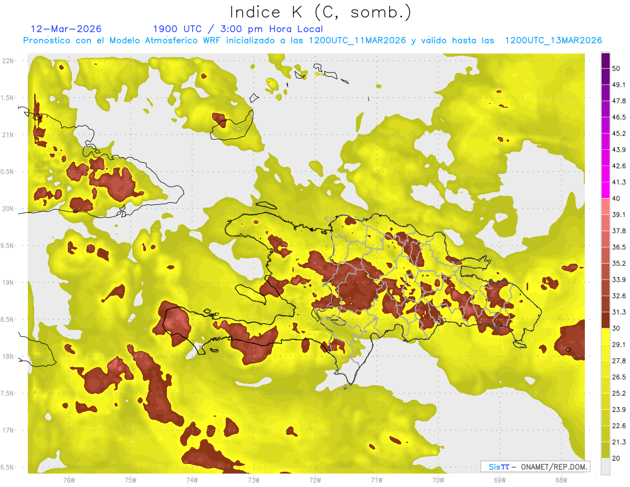
Task: Click the '21N' latitude label
Action: [x=8, y=134]
